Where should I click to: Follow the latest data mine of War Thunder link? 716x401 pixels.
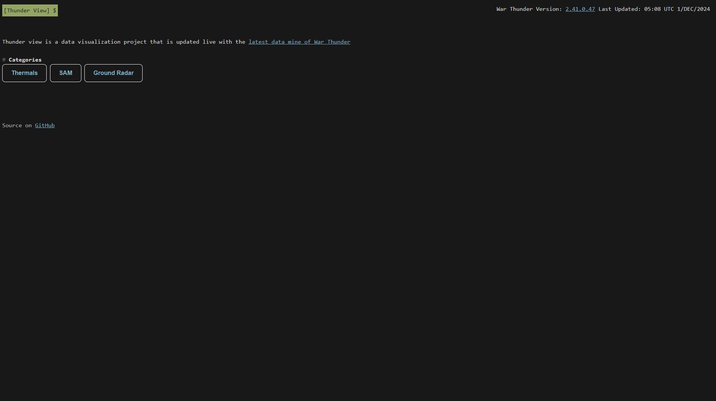tap(299, 42)
